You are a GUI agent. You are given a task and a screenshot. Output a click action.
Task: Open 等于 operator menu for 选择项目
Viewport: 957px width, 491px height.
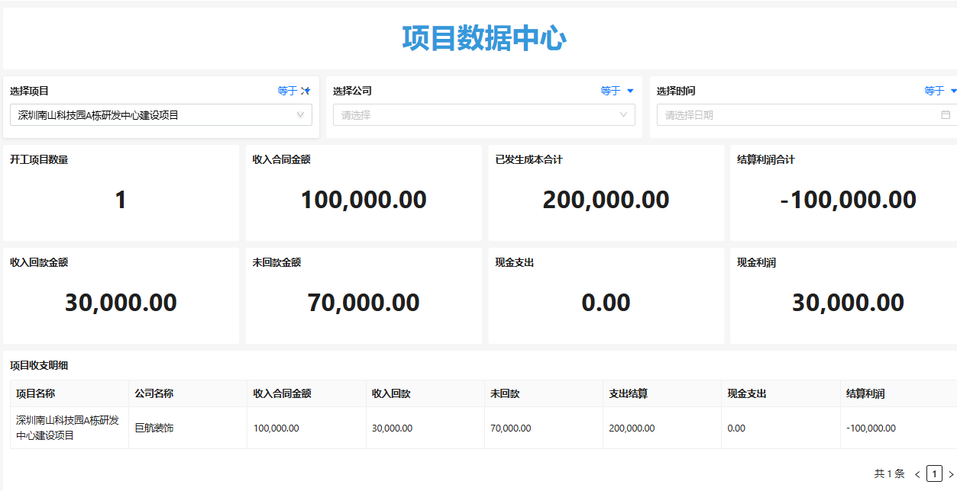pos(287,91)
